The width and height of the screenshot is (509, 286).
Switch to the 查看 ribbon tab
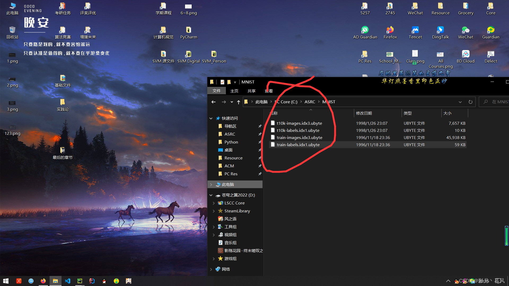pyautogui.click(x=269, y=91)
